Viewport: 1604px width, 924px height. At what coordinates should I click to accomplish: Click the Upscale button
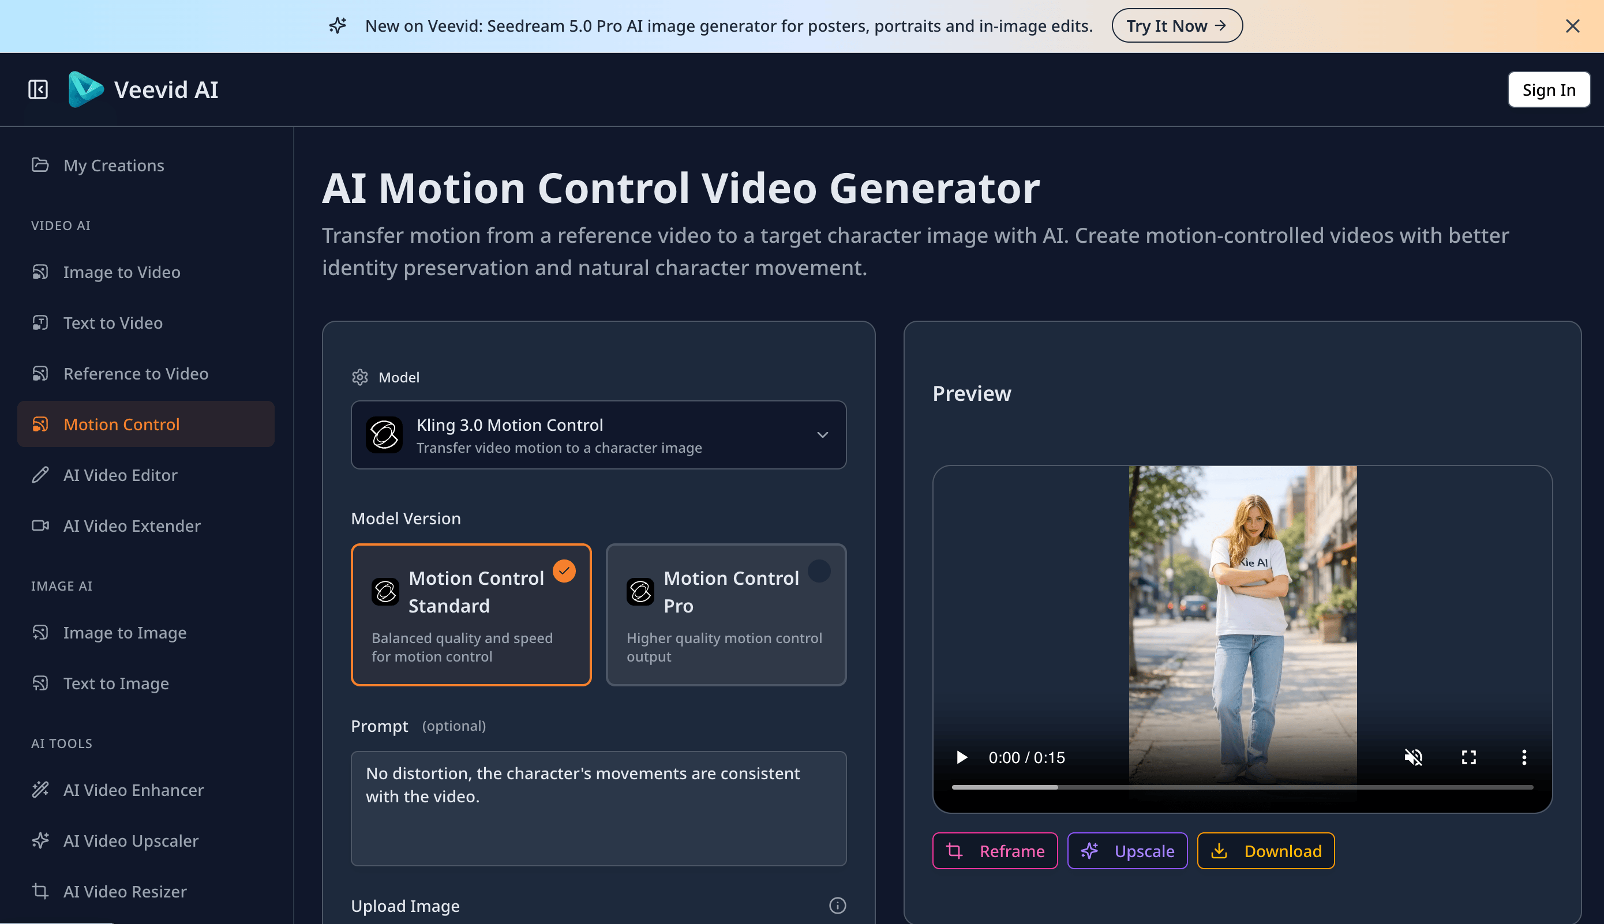pos(1127,851)
